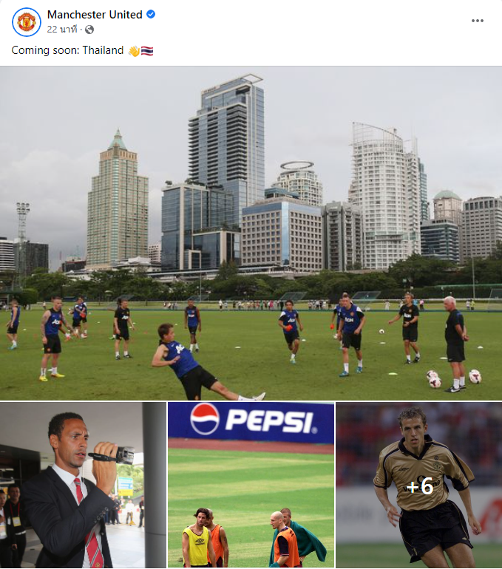Click the footballs beside the coach
This screenshot has width=502, height=569.
pyautogui.click(x=454, y=378)
